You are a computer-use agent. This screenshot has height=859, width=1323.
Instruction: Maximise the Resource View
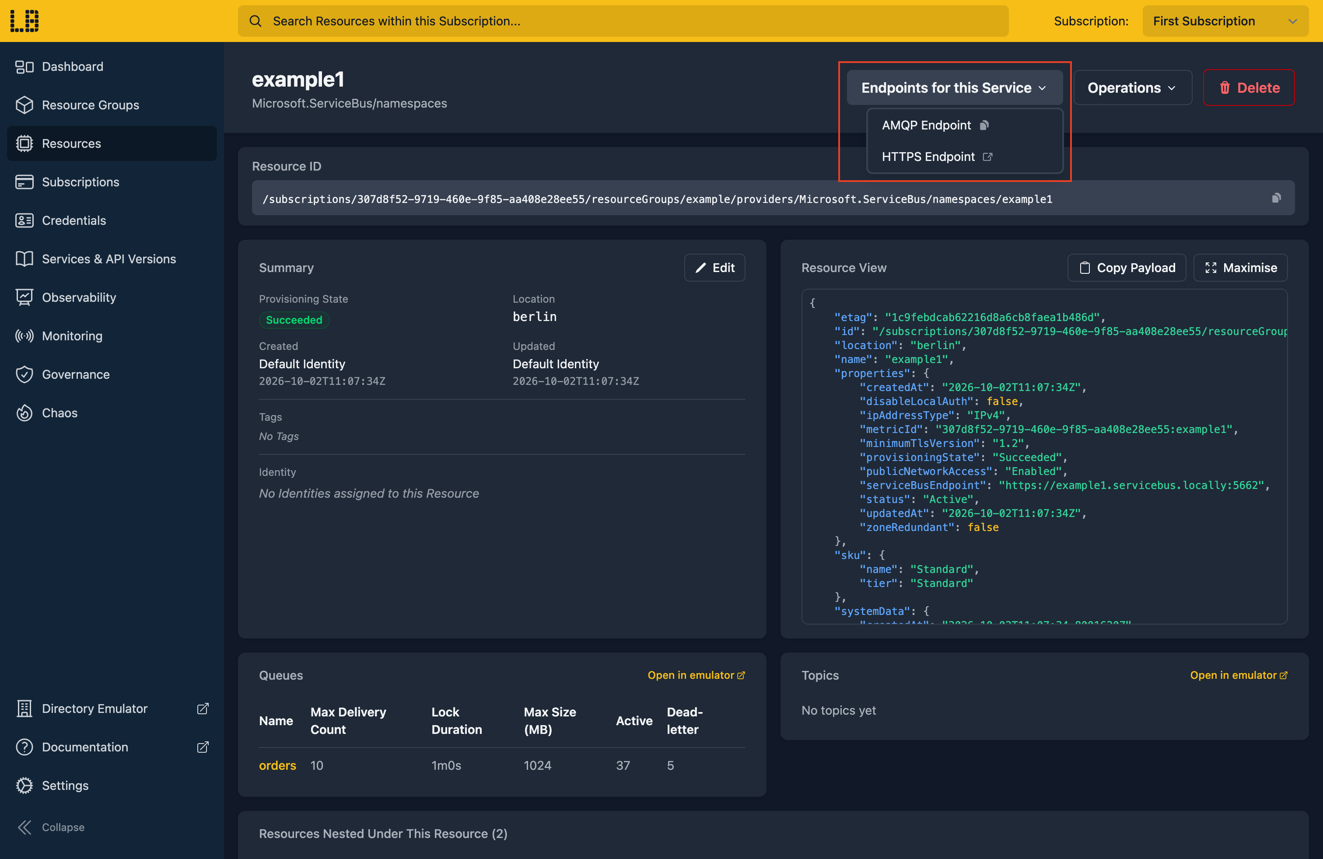[x=1240, y=268]
